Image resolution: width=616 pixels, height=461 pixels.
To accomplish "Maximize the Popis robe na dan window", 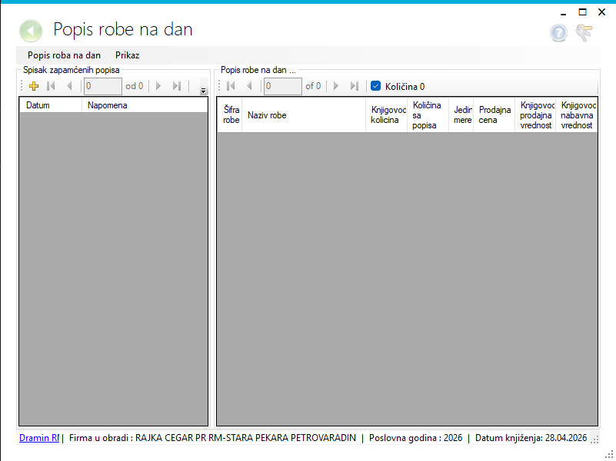I will [x=583, y=12].
